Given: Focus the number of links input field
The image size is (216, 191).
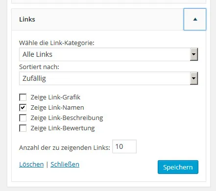Looking at the screenshot, I should pos(124,146).
